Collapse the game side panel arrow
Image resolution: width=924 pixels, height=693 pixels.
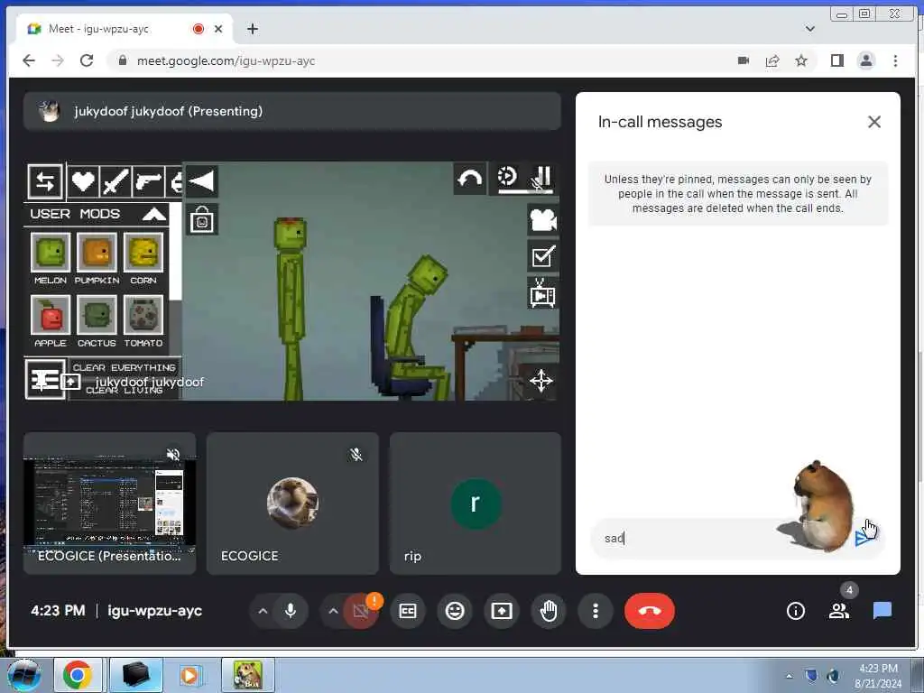click(201, 180)
